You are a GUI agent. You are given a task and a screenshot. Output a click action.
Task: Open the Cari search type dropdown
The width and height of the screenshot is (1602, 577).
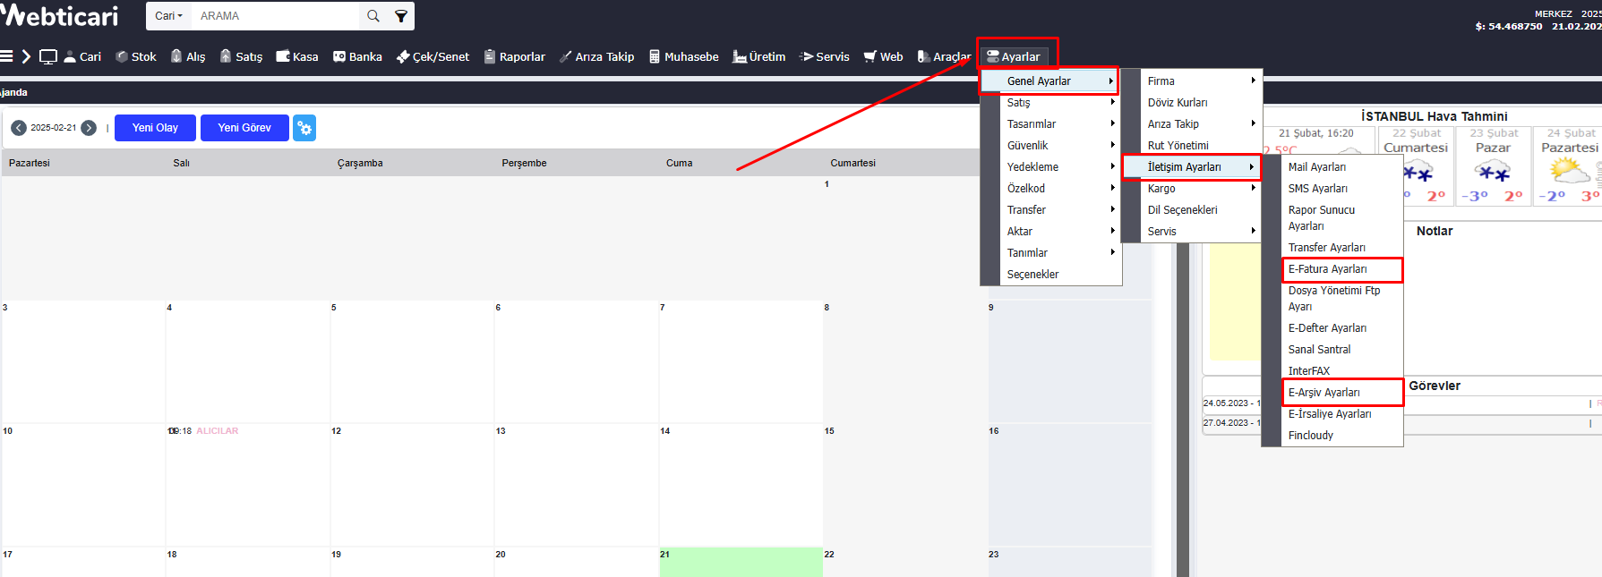pyautogui.click(x=168, y=16)
